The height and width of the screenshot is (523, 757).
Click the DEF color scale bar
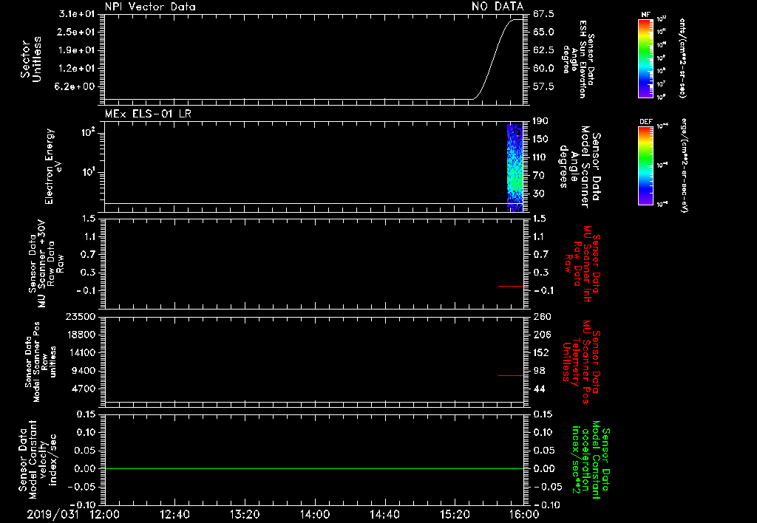[x=645, y=165]
